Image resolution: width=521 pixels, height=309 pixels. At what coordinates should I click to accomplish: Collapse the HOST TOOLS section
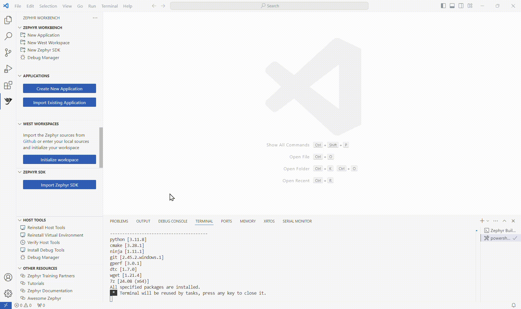pos(20,220)
